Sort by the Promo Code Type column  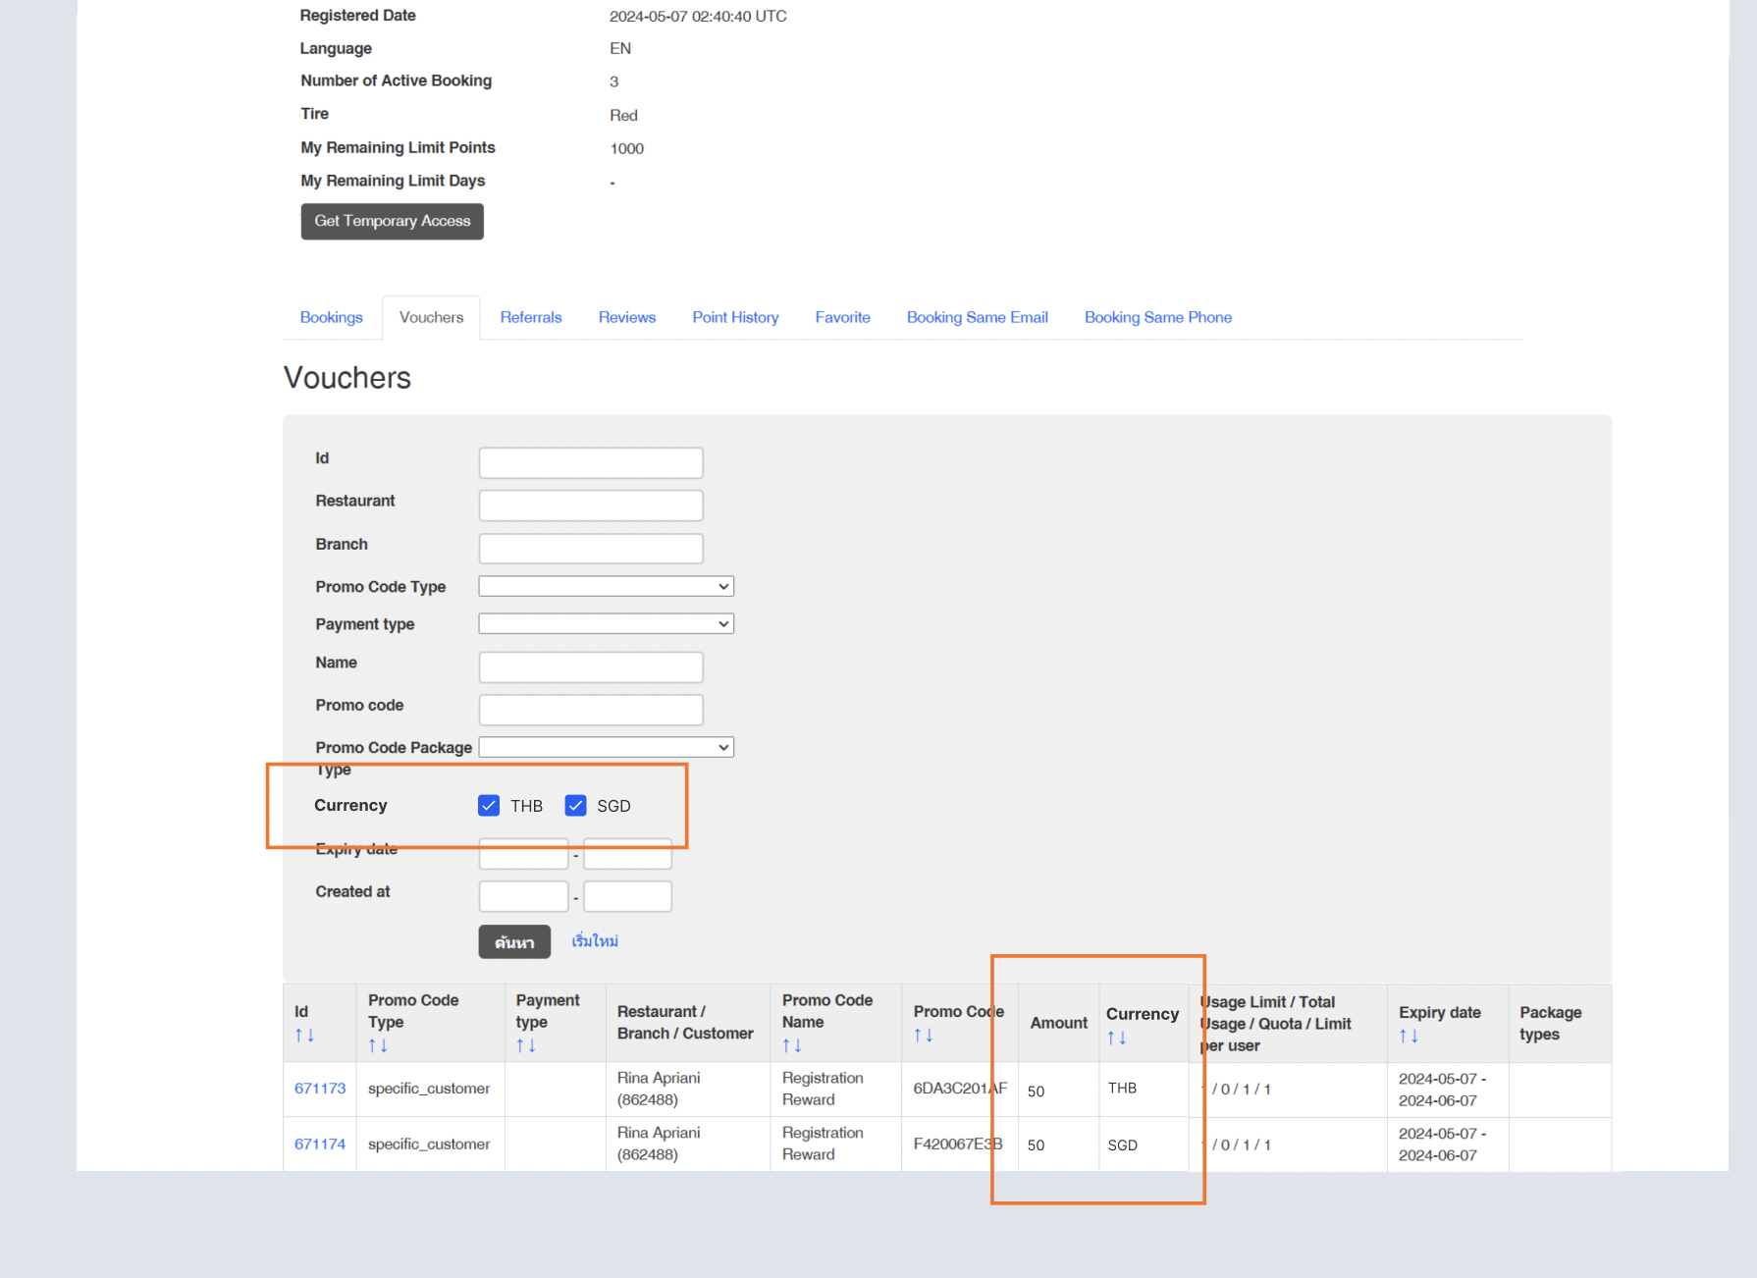point(378,1046)
